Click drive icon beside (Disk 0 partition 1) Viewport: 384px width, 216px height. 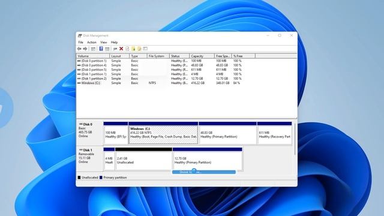[x=79, y=61]
